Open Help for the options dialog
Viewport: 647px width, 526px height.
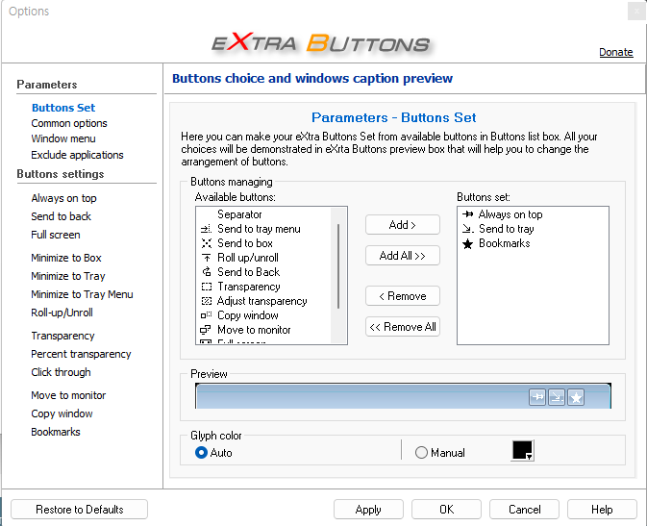tap(602, 510)
